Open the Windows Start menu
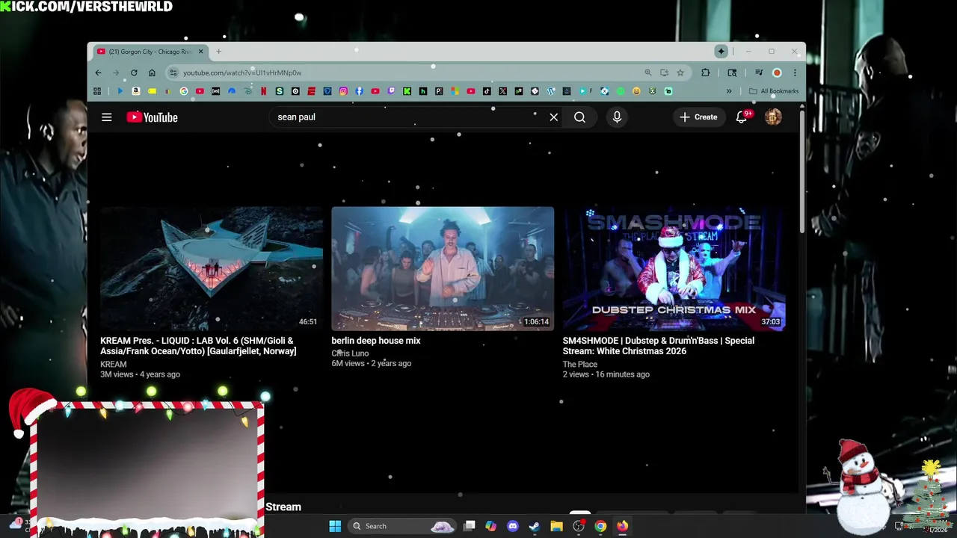The width and height of the screenshot is (957, 538). pyautogui.click(x=335, y=526)
